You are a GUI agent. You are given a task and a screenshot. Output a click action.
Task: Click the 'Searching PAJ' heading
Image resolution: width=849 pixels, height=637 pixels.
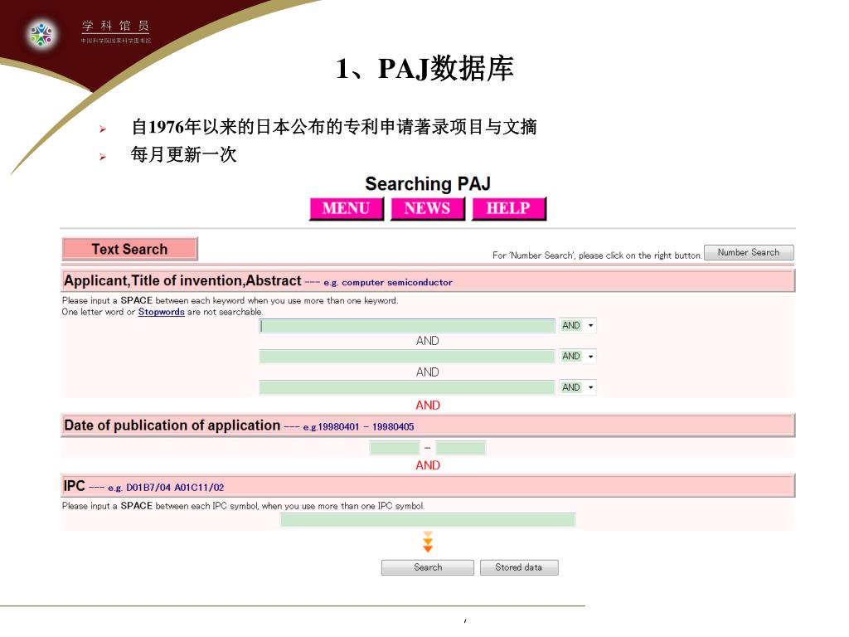tap(428, 183)
